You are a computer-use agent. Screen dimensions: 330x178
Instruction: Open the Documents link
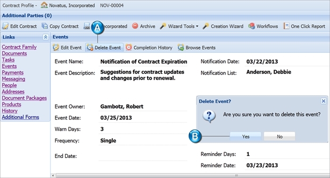point(14,53)
